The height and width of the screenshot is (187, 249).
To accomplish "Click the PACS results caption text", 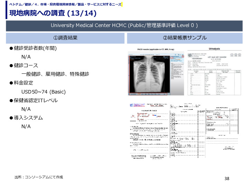I will pyautogui.click(x=156, y=50).
